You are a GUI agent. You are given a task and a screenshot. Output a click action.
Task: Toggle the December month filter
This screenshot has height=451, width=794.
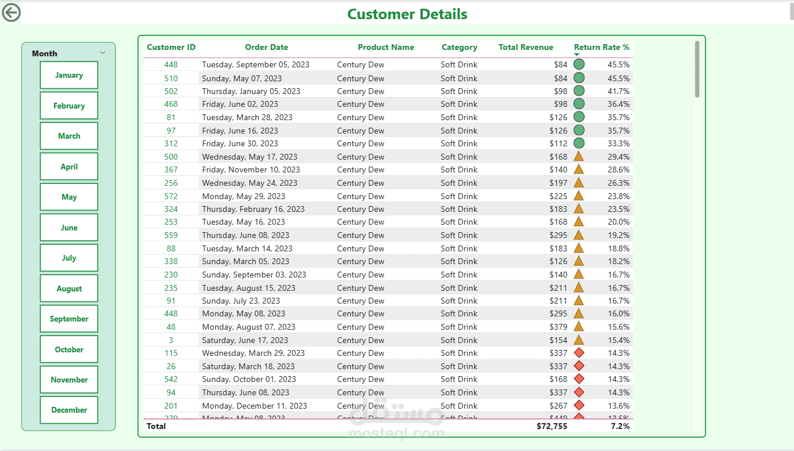(x=69, y=410)
